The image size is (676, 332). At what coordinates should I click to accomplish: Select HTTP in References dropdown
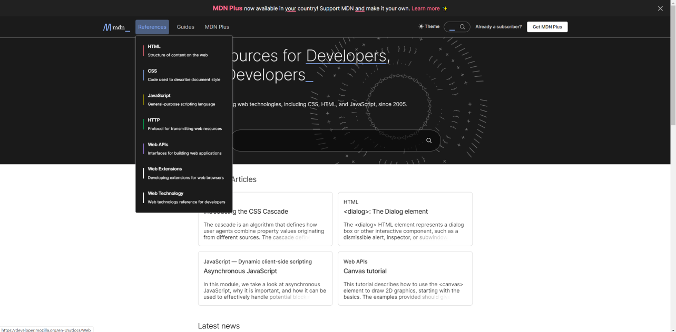(x=184, y=124)
